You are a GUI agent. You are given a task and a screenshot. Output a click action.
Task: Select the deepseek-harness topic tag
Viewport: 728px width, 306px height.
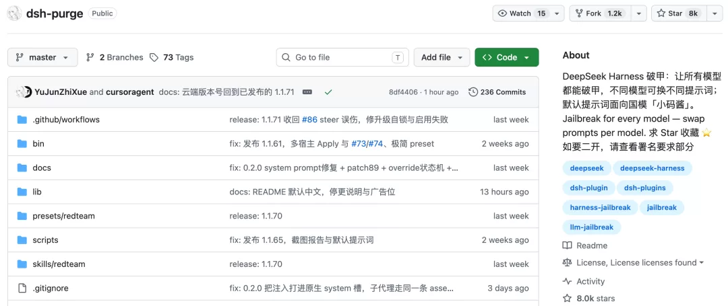(652, 168)
